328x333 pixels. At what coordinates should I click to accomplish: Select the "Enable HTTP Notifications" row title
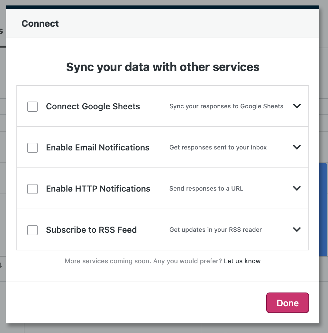98,189
